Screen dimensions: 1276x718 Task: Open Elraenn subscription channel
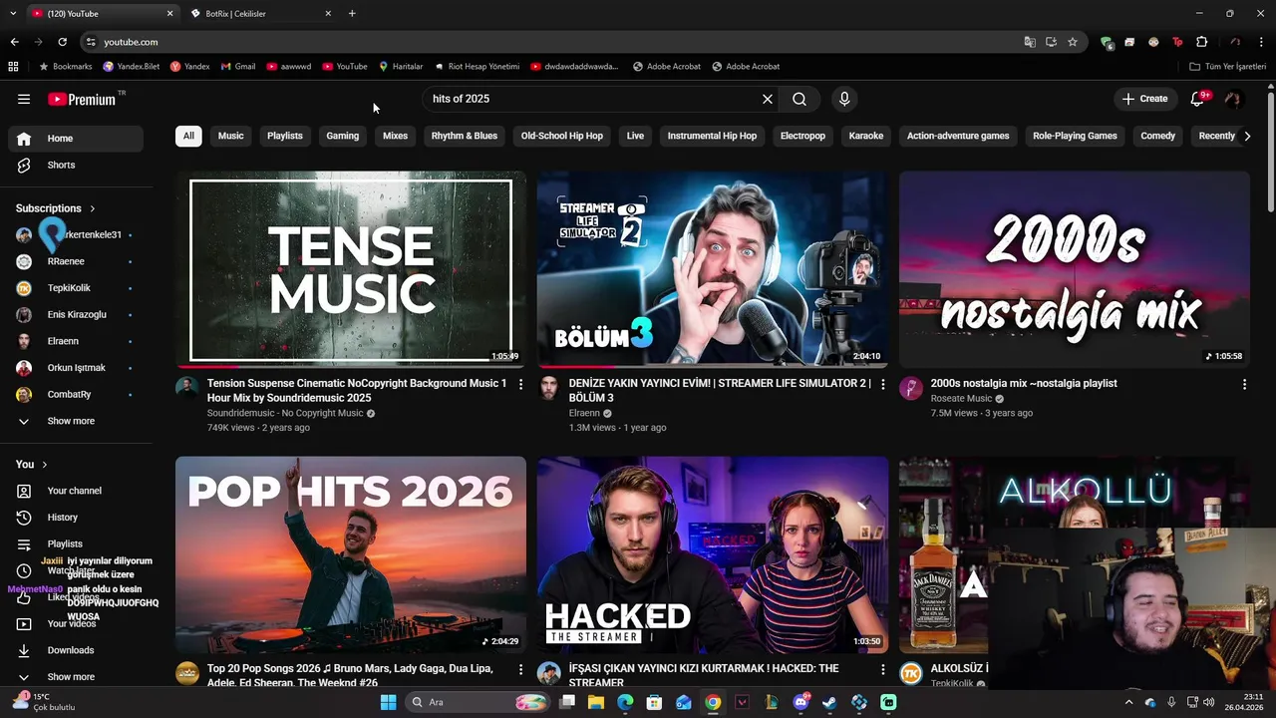tap(75, 341)
